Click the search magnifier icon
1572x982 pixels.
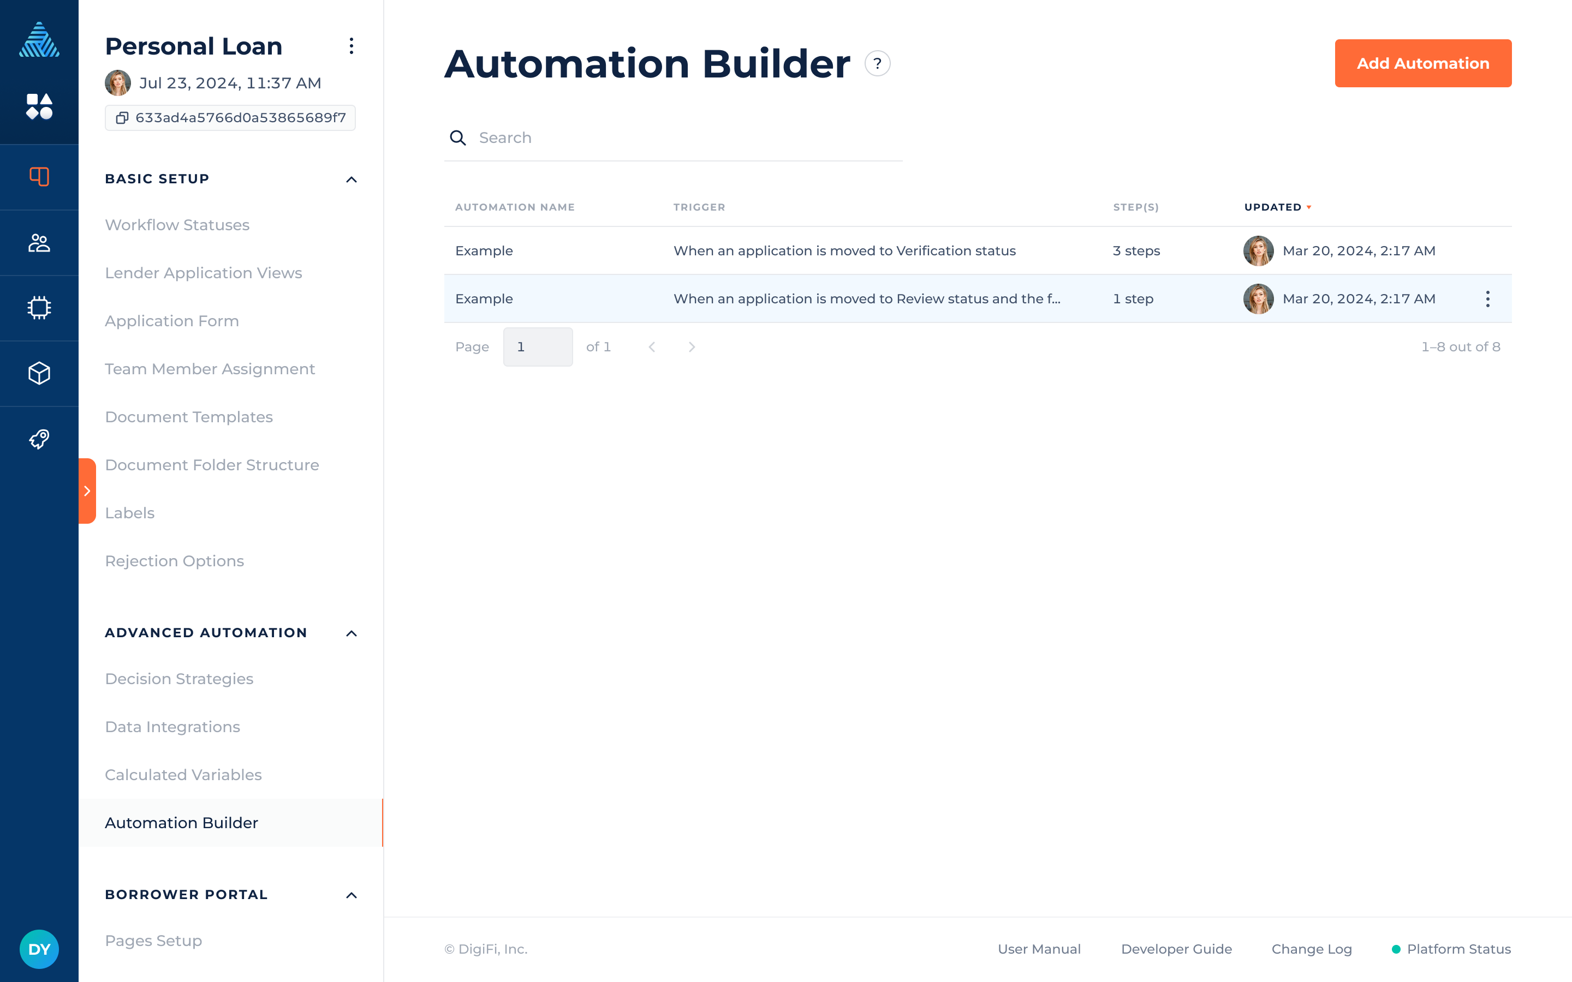pyautogui.click(x=458, y=137)
